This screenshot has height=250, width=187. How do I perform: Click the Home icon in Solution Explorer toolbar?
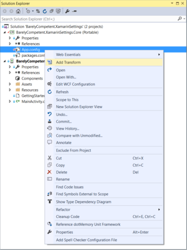coord(18,11)
